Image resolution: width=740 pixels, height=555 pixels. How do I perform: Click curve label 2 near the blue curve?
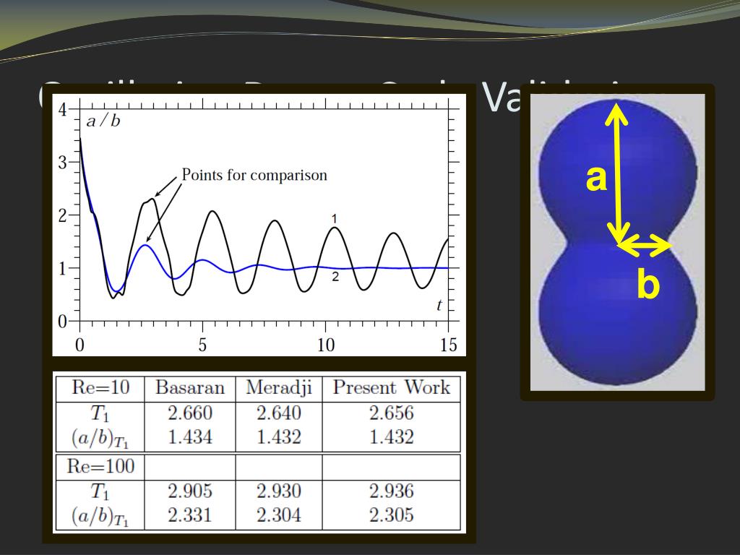click(x=335, y=277)
